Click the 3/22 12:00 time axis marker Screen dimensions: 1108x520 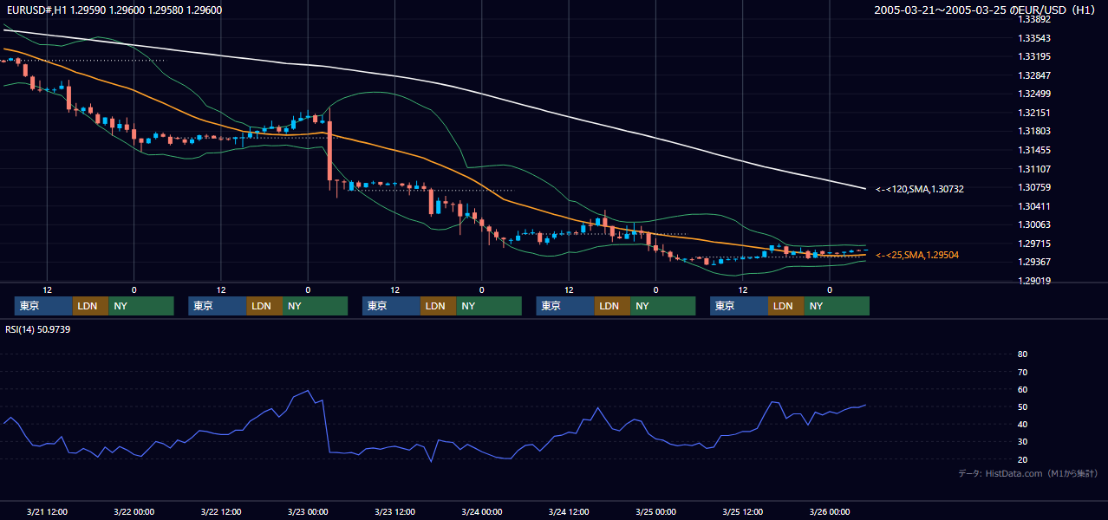220,511
